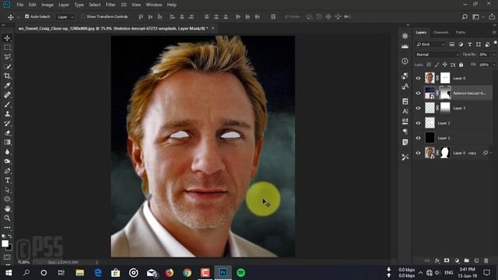This screenshot has height=280, width=498.
Task: Select the Clone Stamp tool
Action: click(x=7, y=114)
